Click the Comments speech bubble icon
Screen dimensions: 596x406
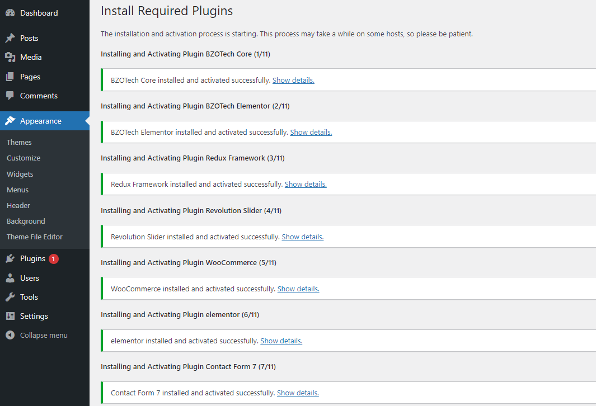[x=10, y=96]
